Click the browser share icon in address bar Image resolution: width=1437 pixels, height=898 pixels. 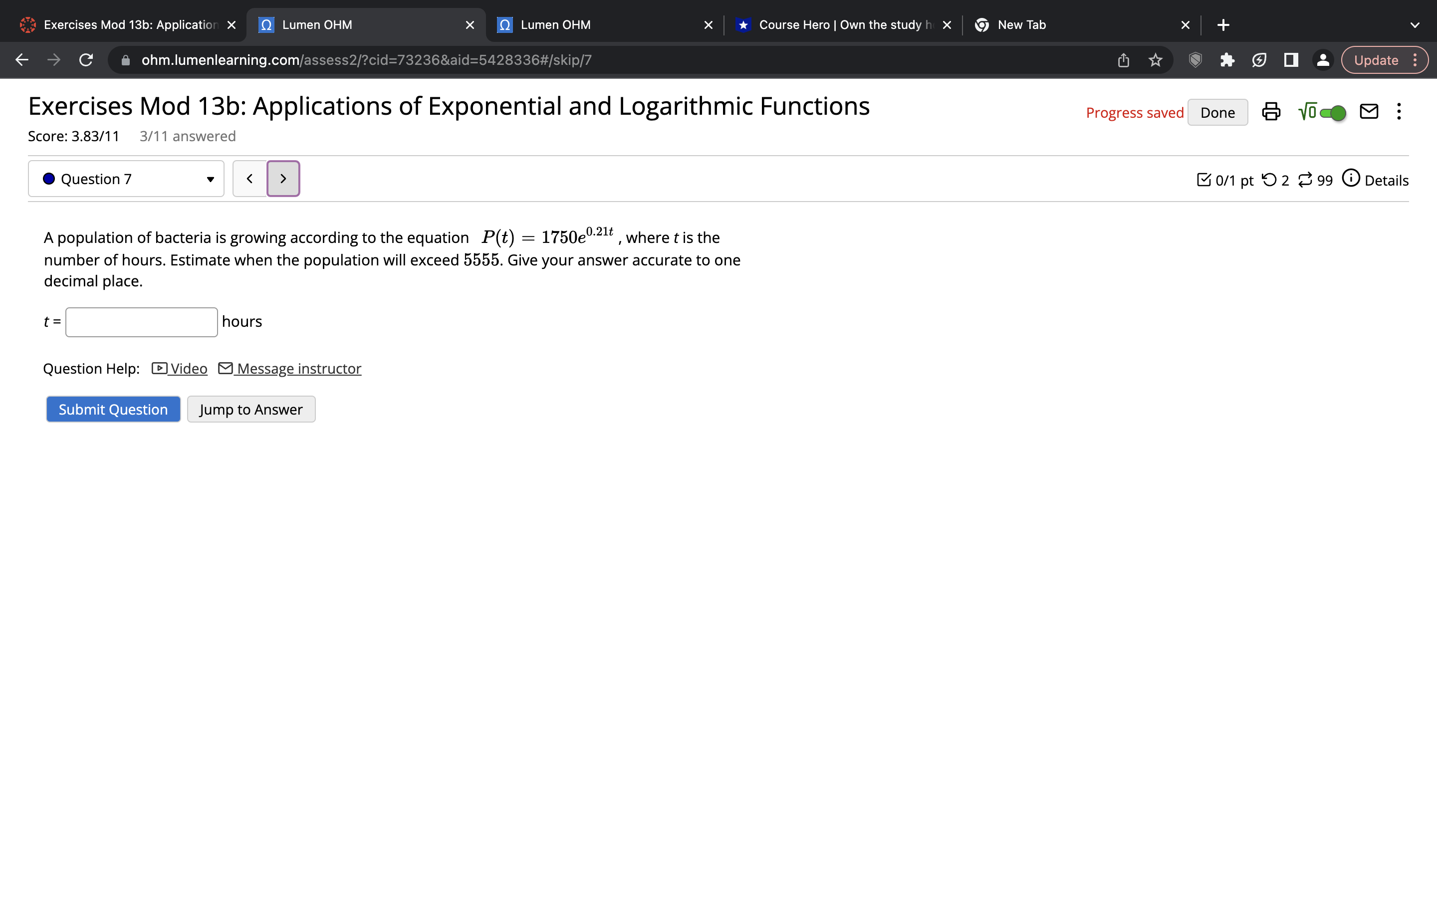pyautogui.click(x=1122, y=59)
